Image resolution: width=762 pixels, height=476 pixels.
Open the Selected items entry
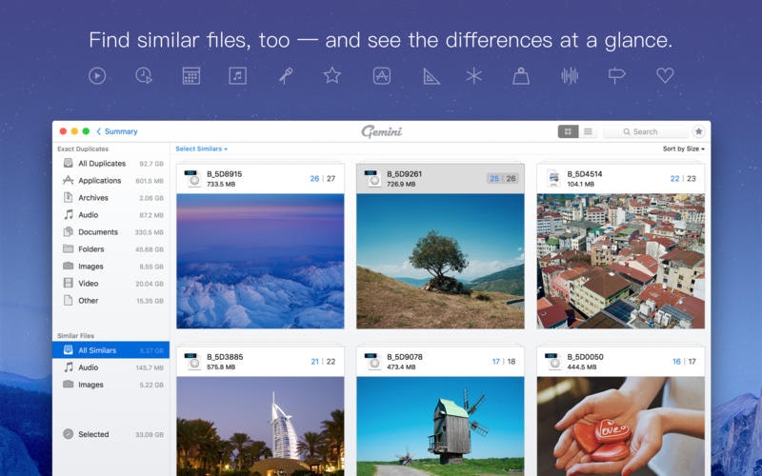110,434
